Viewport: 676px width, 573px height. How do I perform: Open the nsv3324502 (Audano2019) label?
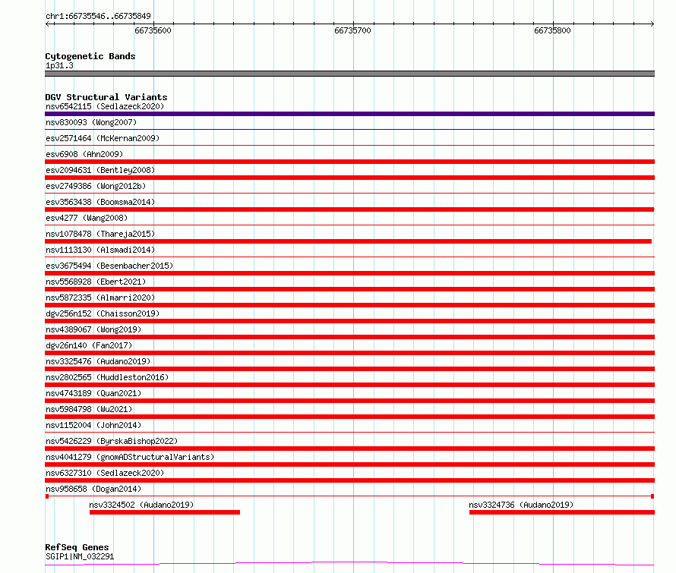tap(141, 505)
